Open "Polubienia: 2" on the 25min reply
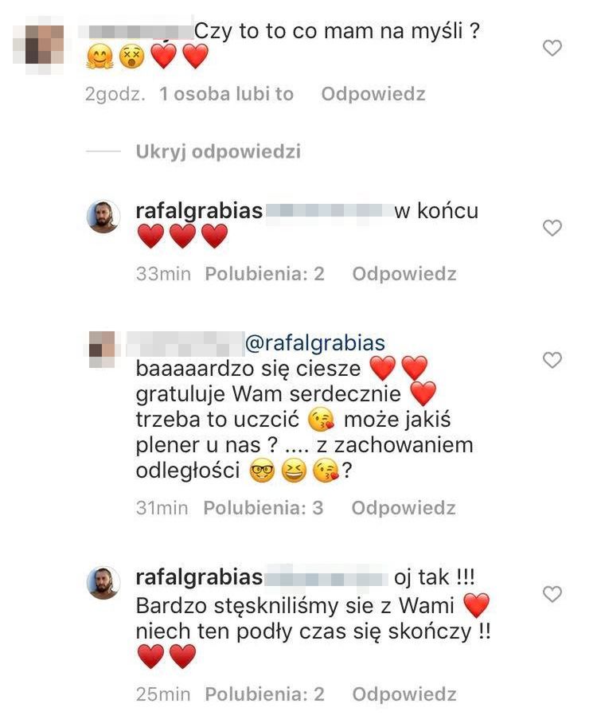The width and height of the screenshot is (597, 723). click(264, 694)
